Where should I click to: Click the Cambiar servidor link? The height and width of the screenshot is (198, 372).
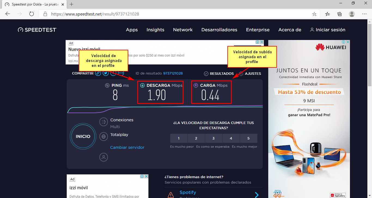click(x=127, y=147)
